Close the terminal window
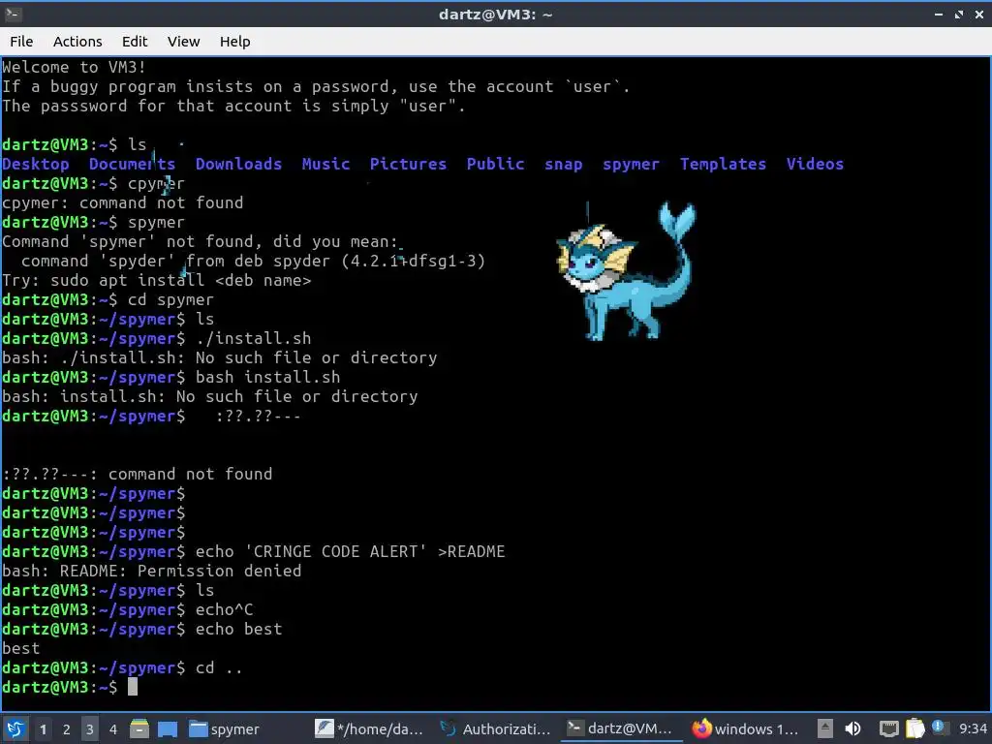 tap(979, 14)
